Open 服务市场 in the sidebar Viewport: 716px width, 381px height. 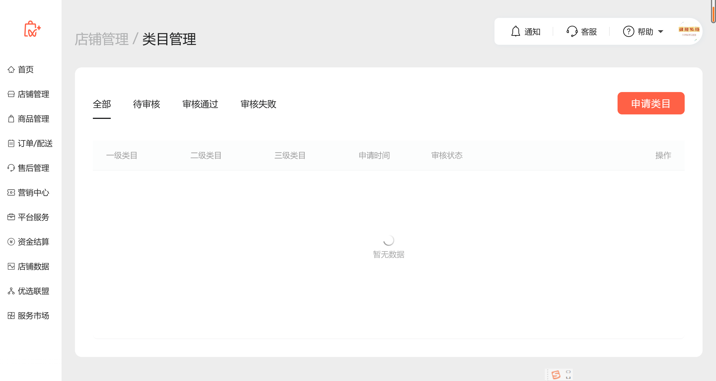33,316
